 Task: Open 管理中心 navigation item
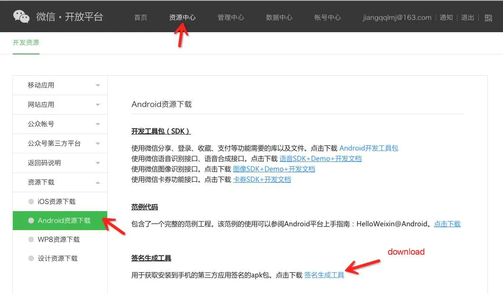pyautogui.click(x=231, y=17)
